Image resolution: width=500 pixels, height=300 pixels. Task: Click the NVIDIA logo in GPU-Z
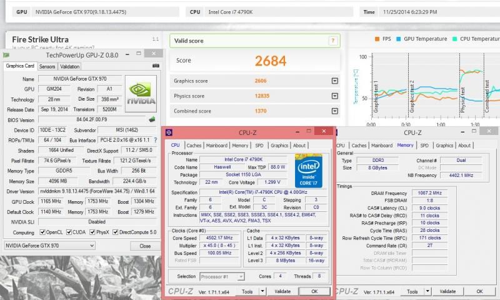coord(141,92)
